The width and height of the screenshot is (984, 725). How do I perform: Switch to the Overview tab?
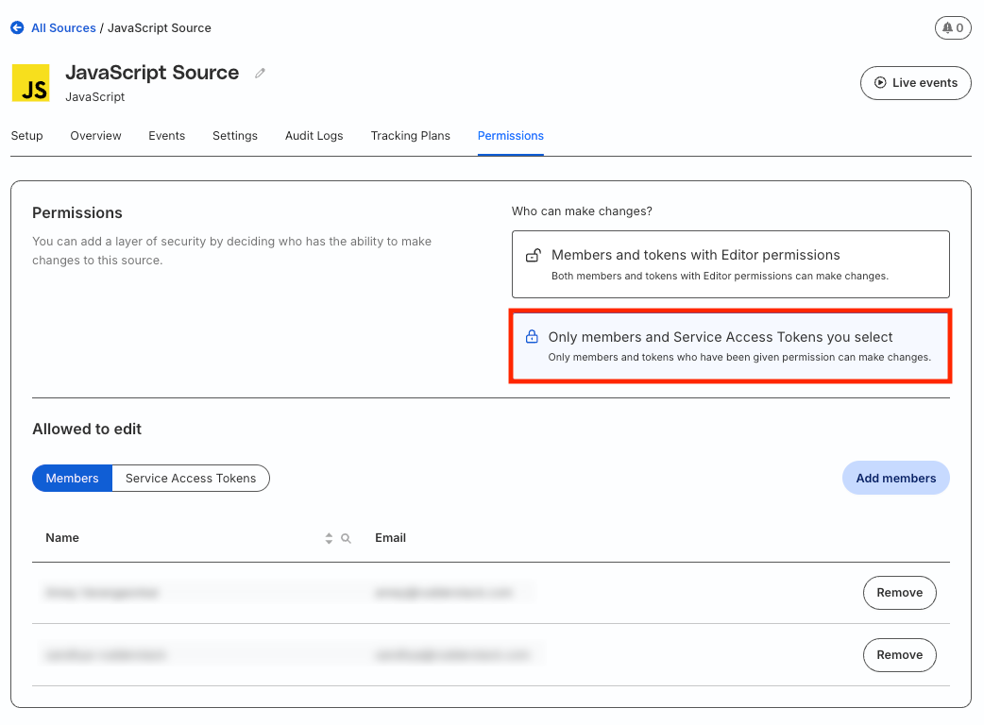pyautogui.click(x=95, y=136)
